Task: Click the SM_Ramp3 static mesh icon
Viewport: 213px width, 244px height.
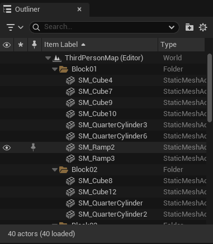Action: (70, 159)
